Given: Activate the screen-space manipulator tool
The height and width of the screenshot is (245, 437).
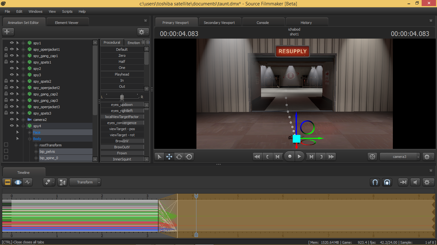Looking at the screenshot, I should coord(189,157).
